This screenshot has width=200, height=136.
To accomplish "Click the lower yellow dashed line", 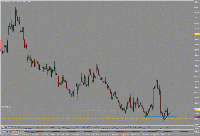I will [x=97, y=118].
